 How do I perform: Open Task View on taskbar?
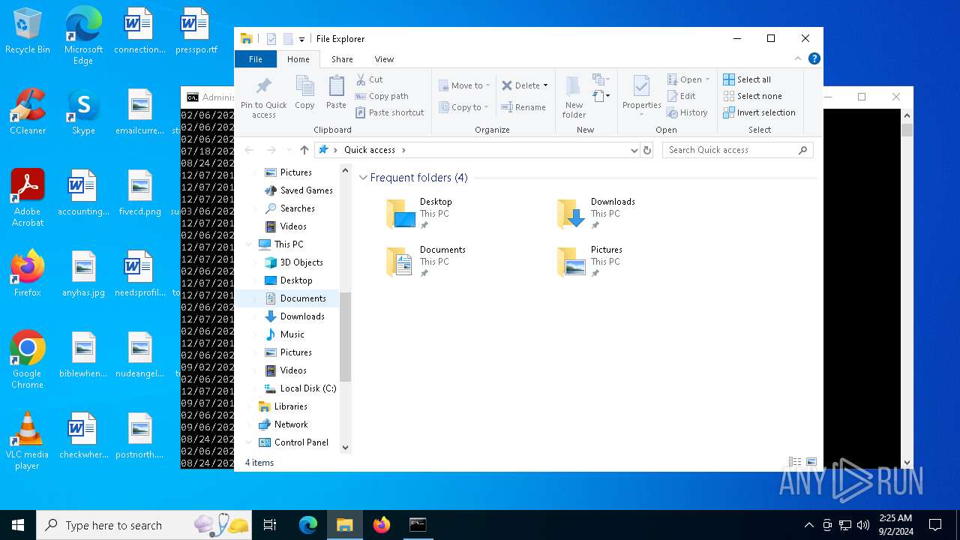[270, 525]
